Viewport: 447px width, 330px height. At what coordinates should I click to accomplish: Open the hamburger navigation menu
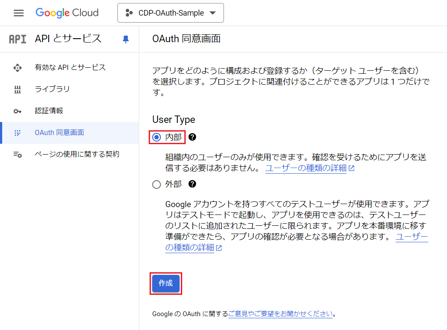pos(19,13)
